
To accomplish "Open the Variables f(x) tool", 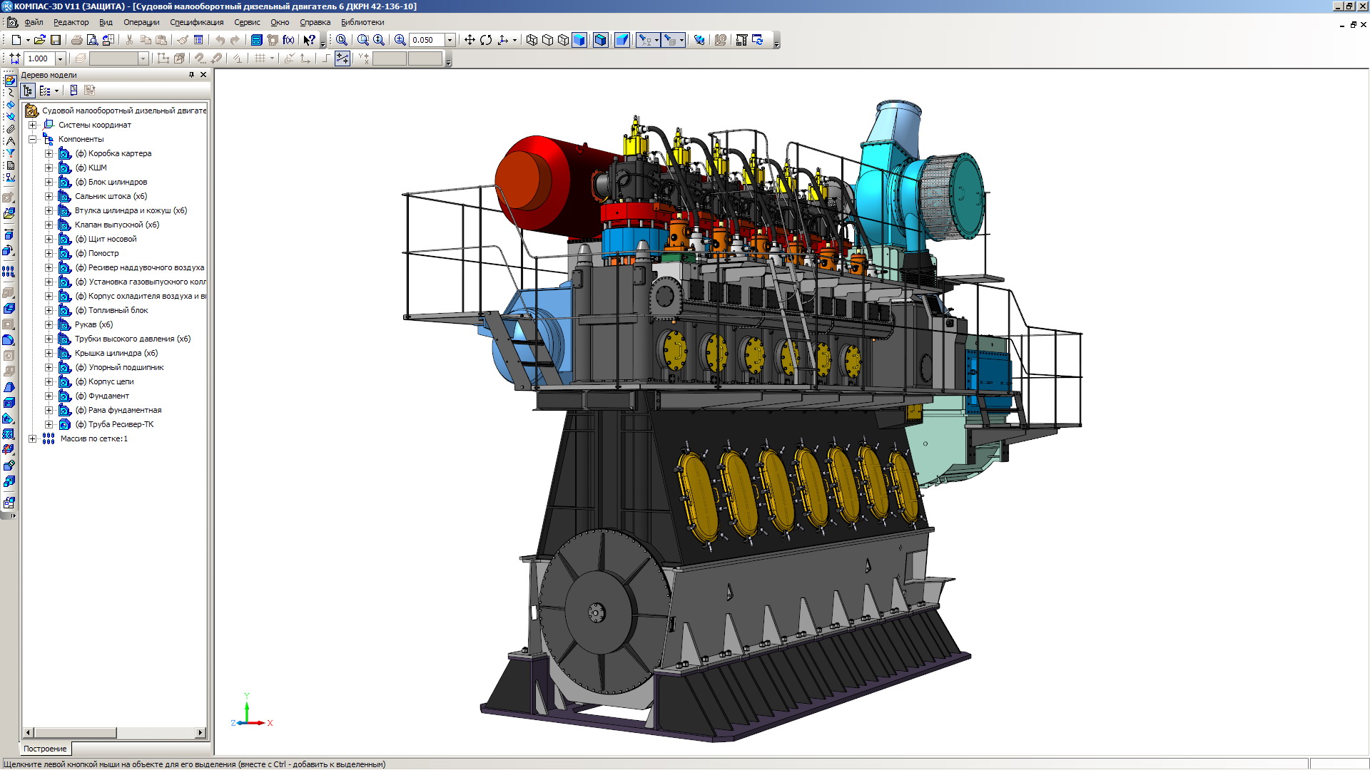I will [x=288, y=40].
